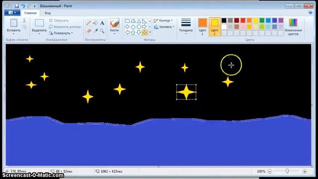Open the Контур outline dropdown

(163, 20)
